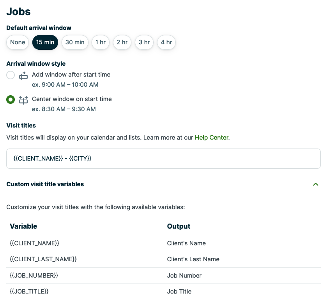Click the {{CLIENT_LAST_NAME}} variable entry

tap(43, 259)
